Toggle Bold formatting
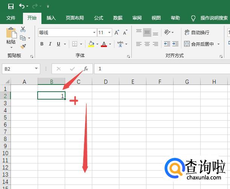230x189 pixels. [x=42, y=44]
